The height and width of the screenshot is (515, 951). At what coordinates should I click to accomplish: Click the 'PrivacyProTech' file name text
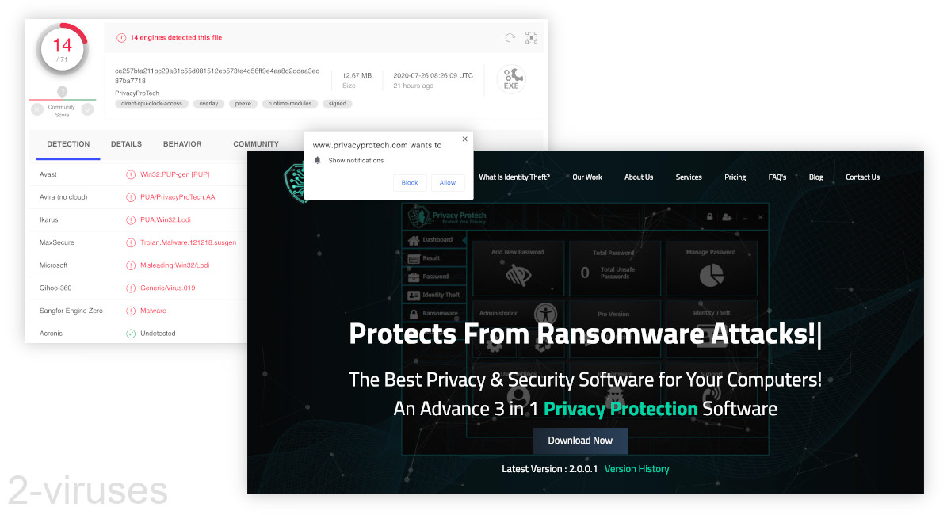point(137,93)
